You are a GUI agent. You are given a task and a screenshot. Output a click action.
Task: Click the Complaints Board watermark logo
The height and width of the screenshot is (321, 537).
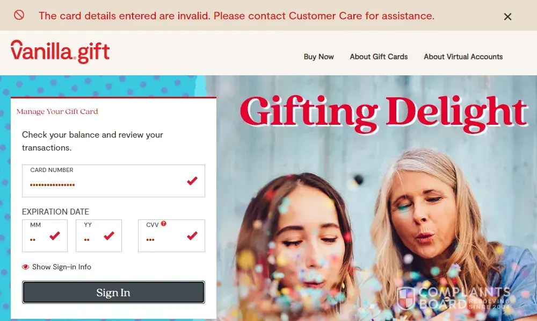[x=454, y=298]
